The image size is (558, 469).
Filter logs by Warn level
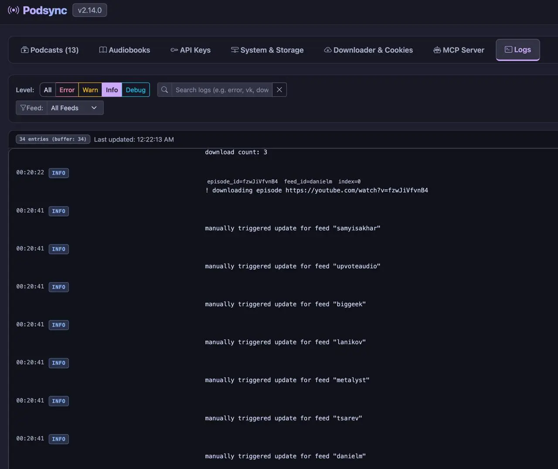tap(90, 90)
